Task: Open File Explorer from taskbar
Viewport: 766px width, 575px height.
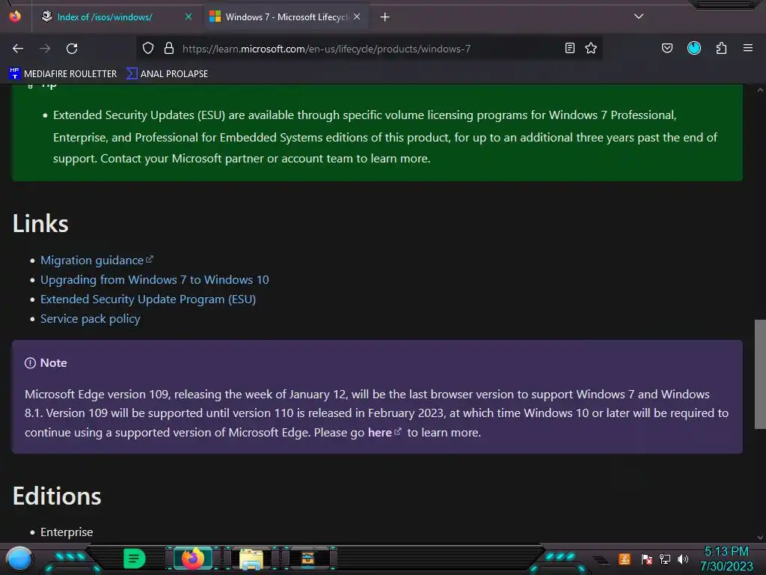Action: click(x=251, y=559)
